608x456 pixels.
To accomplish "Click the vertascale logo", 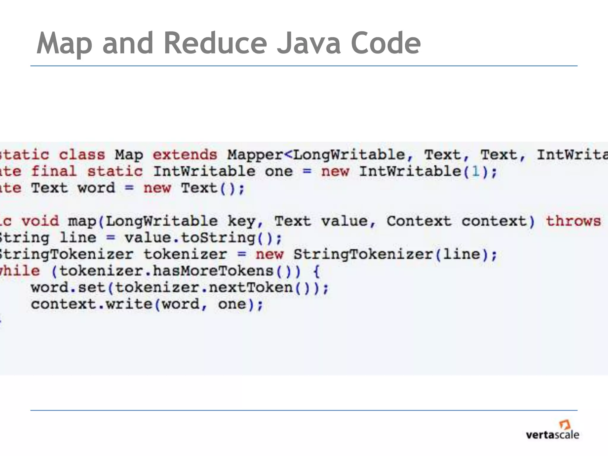I will (552, 430).
